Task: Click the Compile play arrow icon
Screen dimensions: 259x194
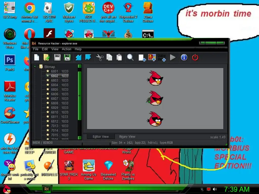Action: pyautogui.click(x=173, y=57)
